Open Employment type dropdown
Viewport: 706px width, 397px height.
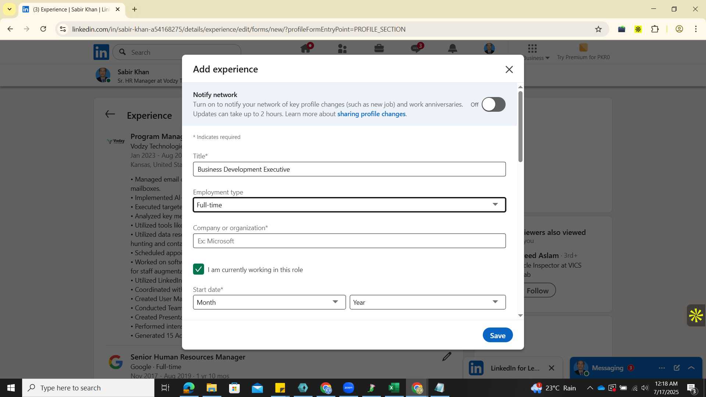pyautogui.click(x=349, y=205)
